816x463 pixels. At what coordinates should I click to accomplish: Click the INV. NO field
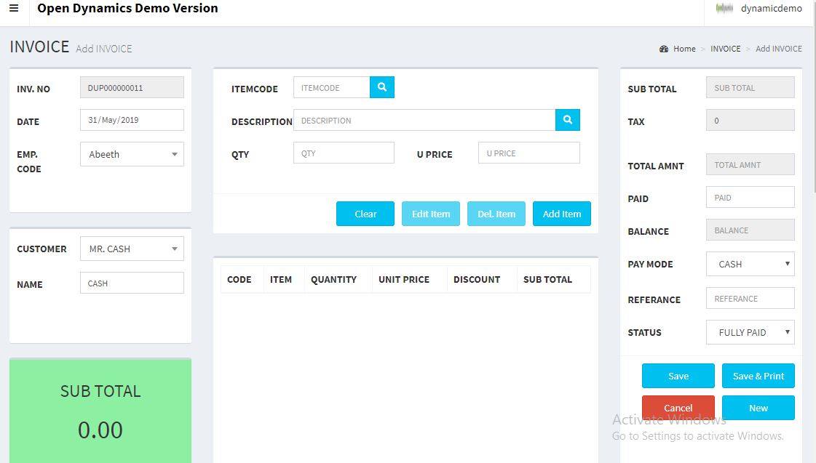pos(132,87)
